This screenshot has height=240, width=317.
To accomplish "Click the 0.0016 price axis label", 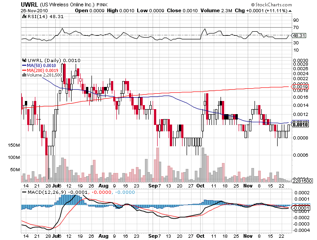I will coord(301,97).
